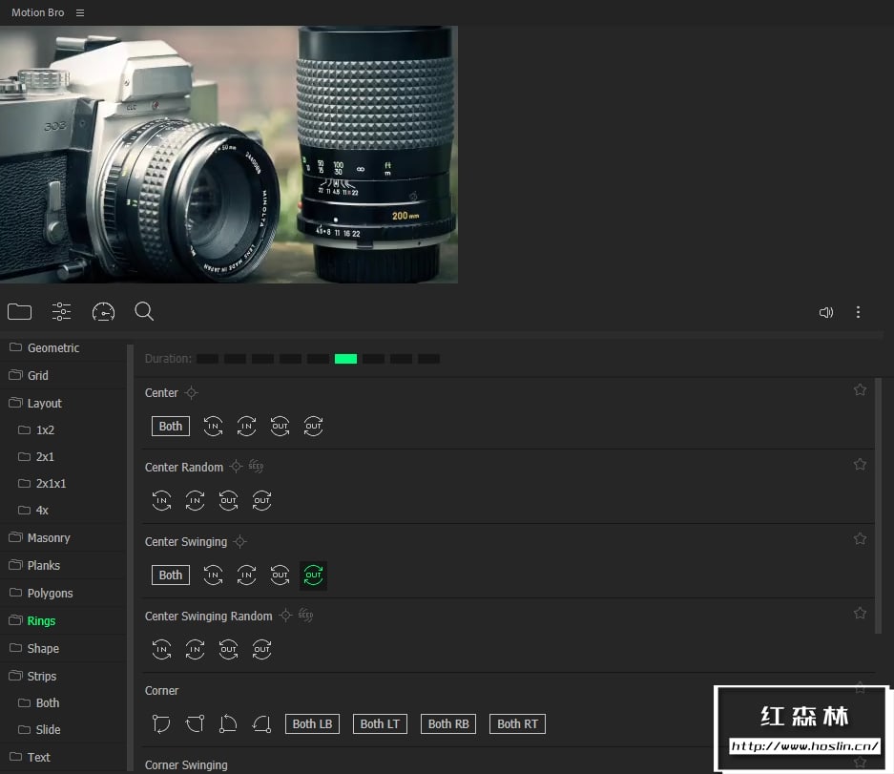The image size is (894, 774).
Task: Apply Center Swinging clockwise IN preset
Action: pyautogui.click(x=246, y=575)
